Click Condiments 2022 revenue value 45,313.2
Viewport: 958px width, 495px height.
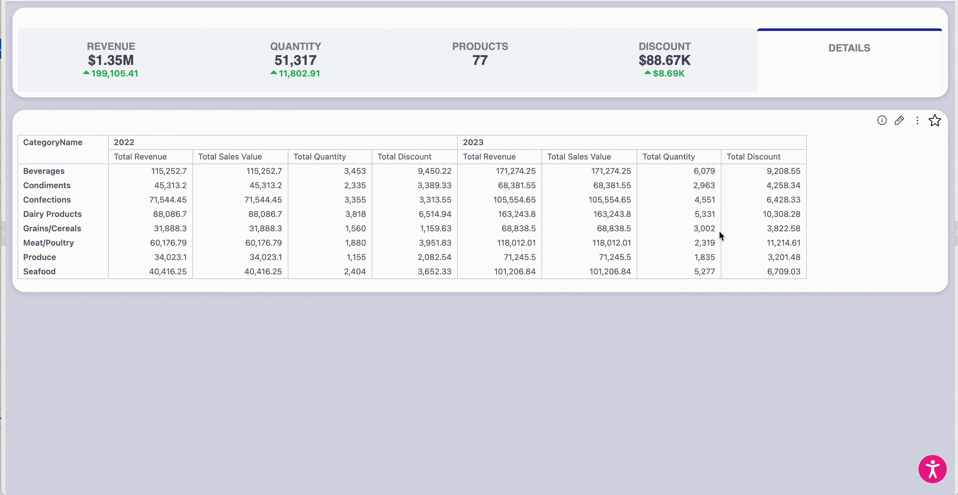point(170,185)
